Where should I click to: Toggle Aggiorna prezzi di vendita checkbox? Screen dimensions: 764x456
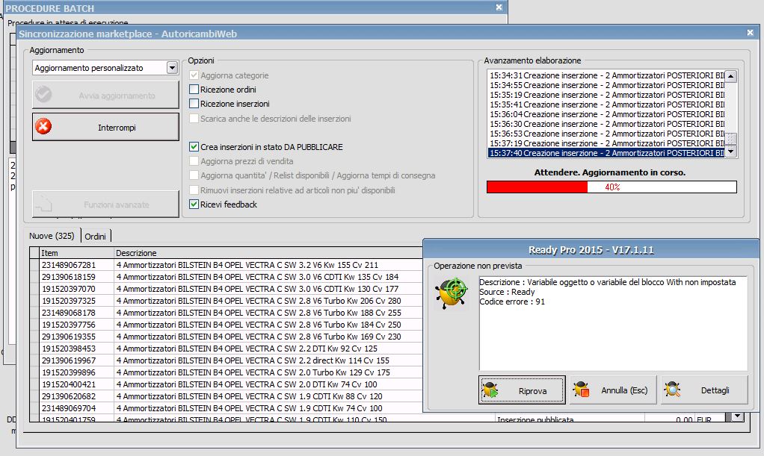point(194,160)
